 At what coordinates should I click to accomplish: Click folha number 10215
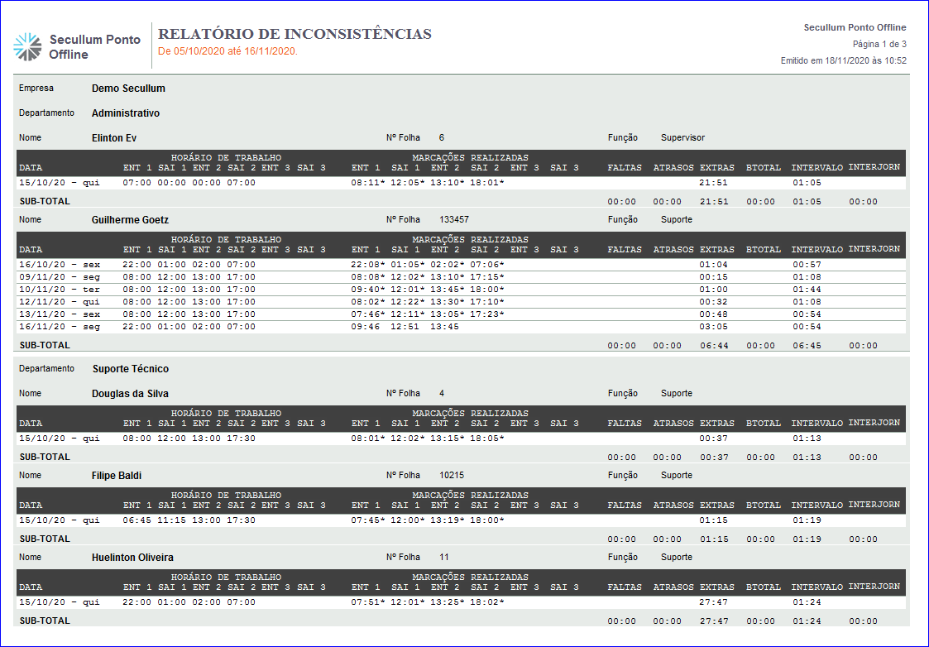pos(451,476)
